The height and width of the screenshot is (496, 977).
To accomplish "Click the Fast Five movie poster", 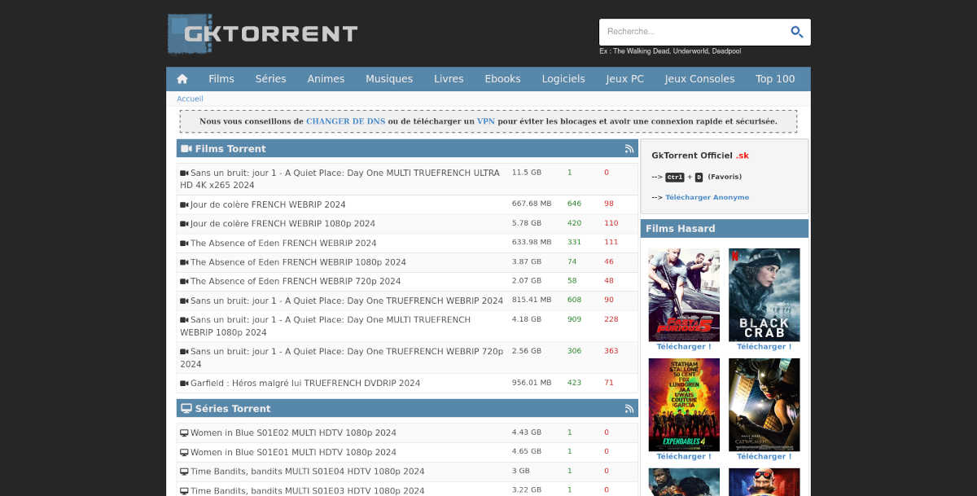I will click(684, 295).
